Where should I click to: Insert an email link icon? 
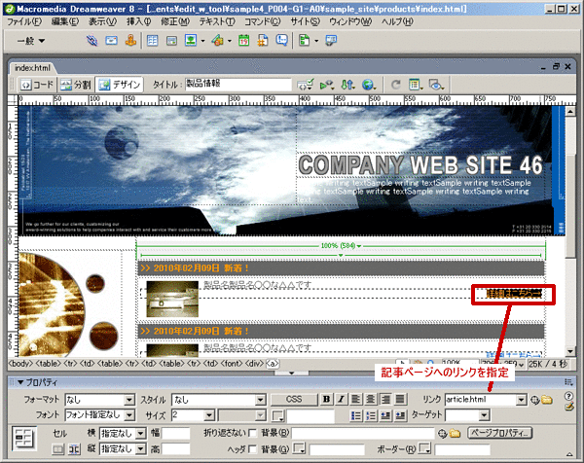point(111,40)
